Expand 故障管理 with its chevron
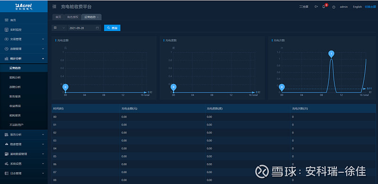The image size is (378, 184). (43, 49)
